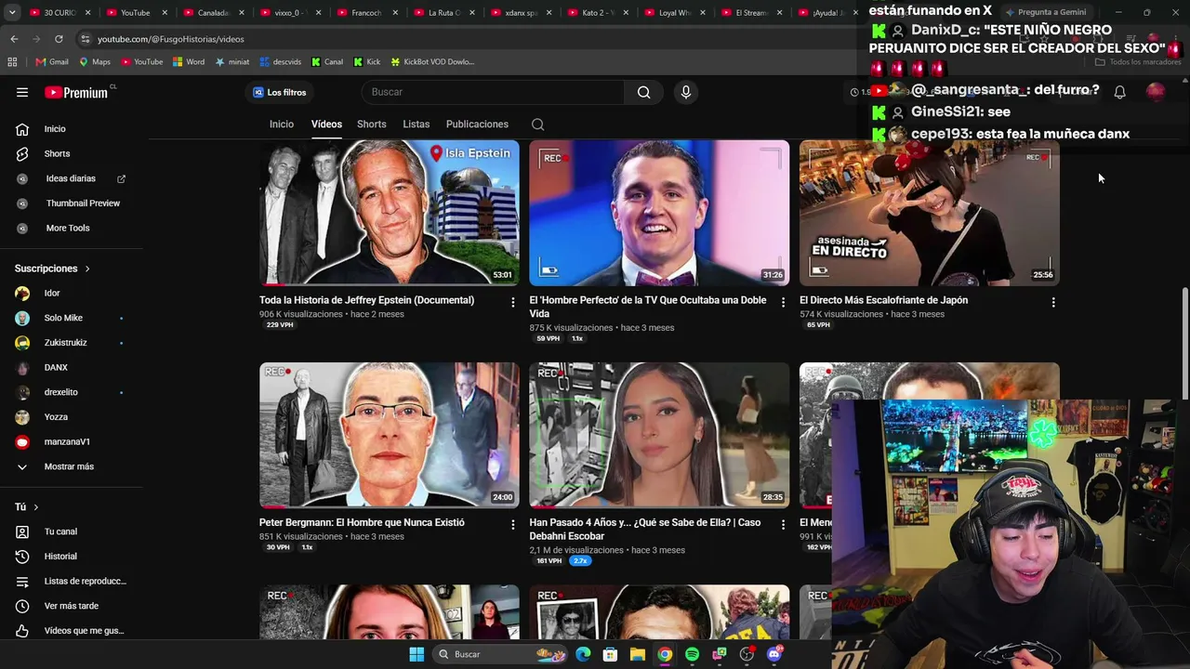Open File Explorer from the taskbar

(638, 654)
